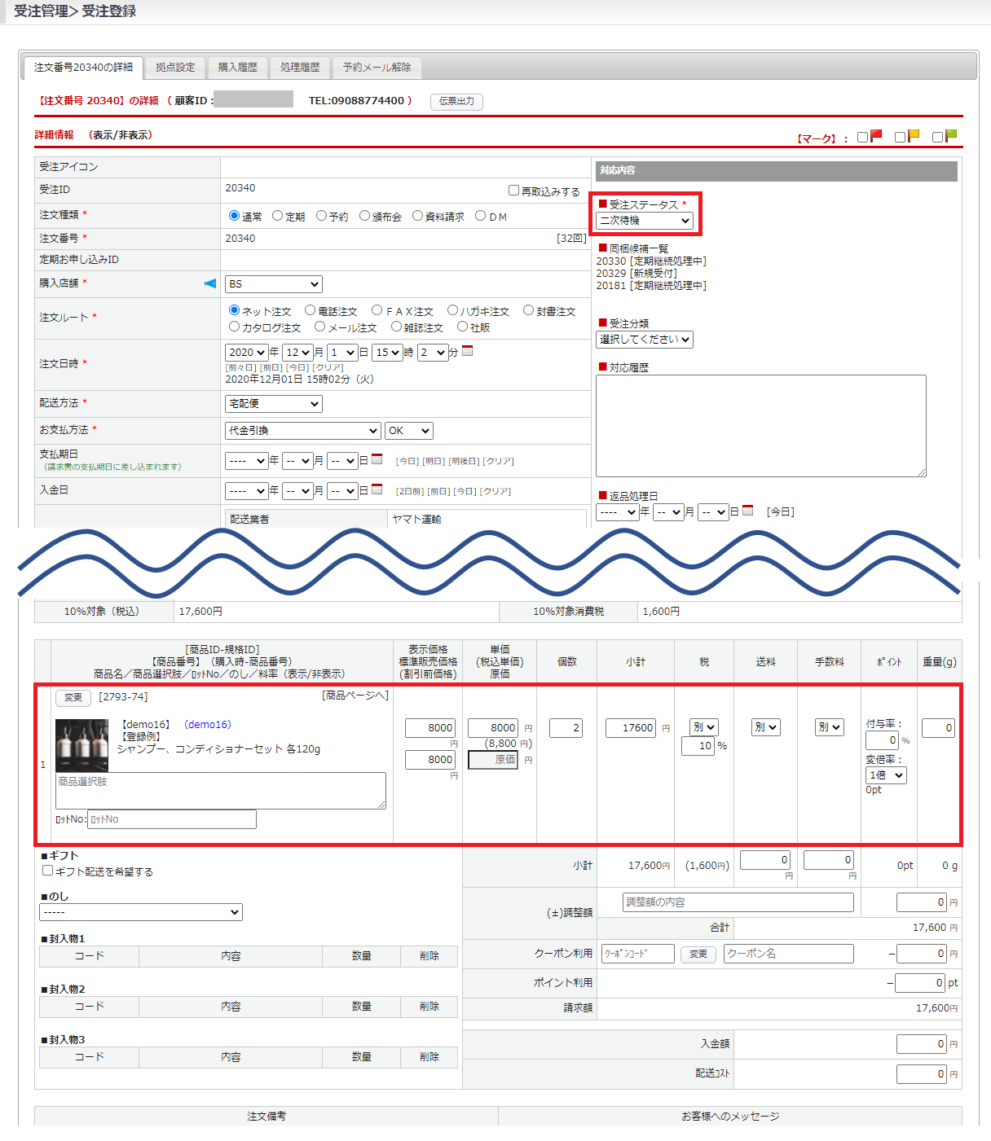Open calendar icon beside 支払期日
This screenshot has width=991, height=1141.
click(377, 459)
